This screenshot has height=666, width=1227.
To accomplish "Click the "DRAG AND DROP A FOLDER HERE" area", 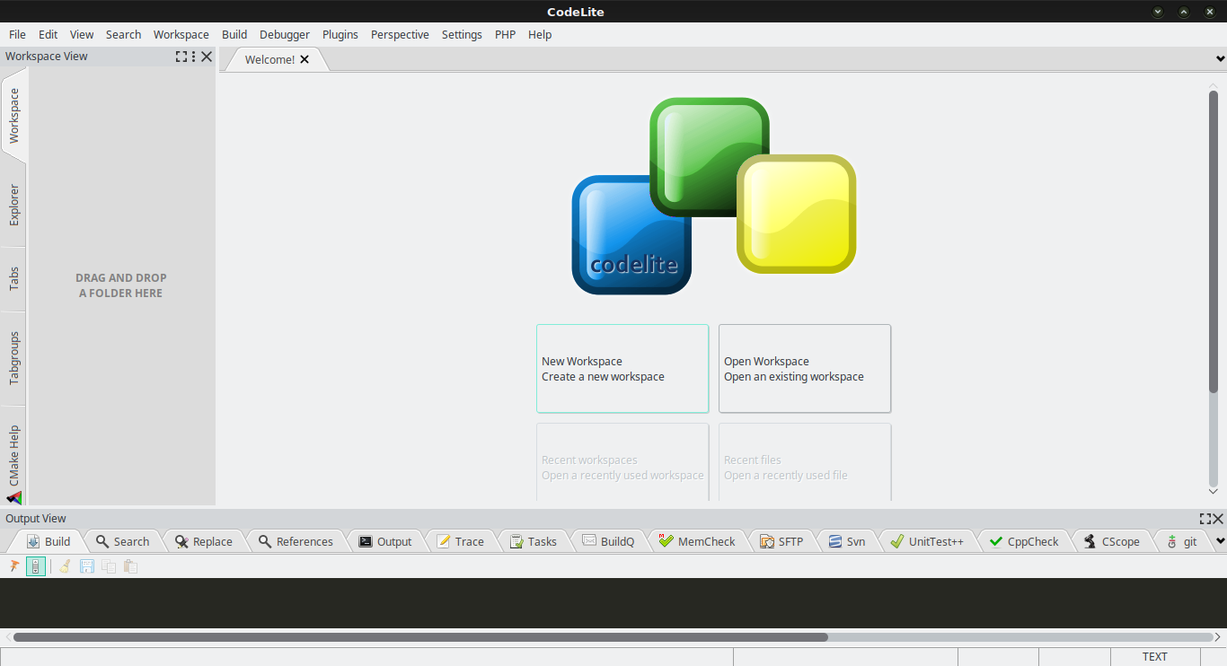I will (121, 285).
